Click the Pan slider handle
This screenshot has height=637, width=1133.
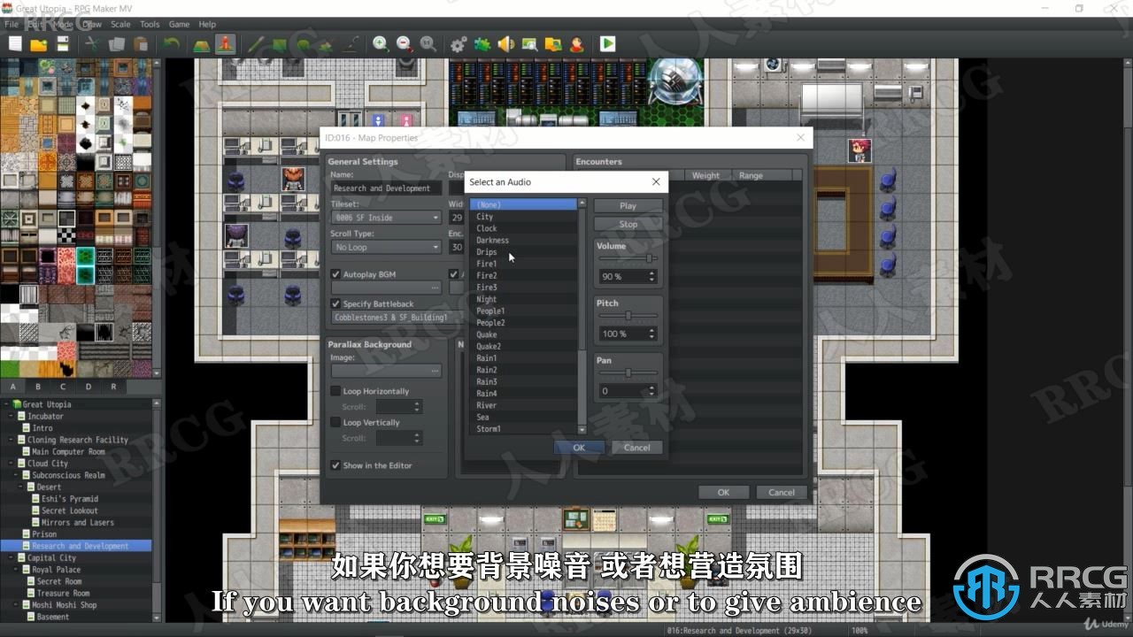click(x=628, y=372)
